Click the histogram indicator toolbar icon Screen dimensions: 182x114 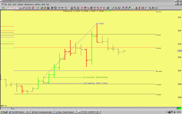[20, 8]
